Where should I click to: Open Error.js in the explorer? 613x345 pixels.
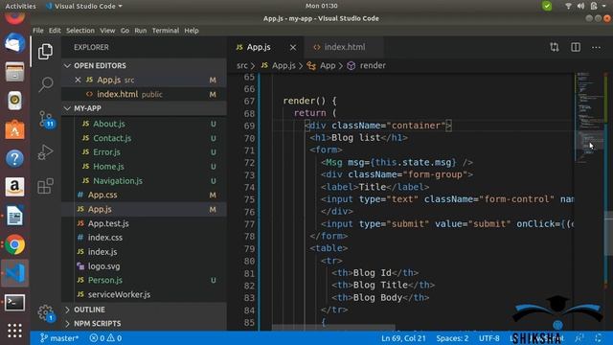(x=144, y=152)
